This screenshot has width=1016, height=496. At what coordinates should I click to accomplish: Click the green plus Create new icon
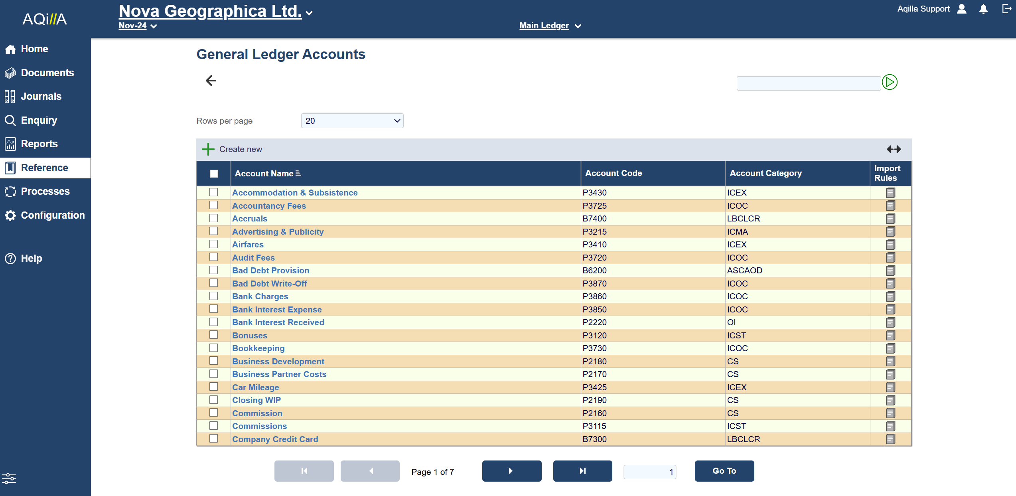208,149
